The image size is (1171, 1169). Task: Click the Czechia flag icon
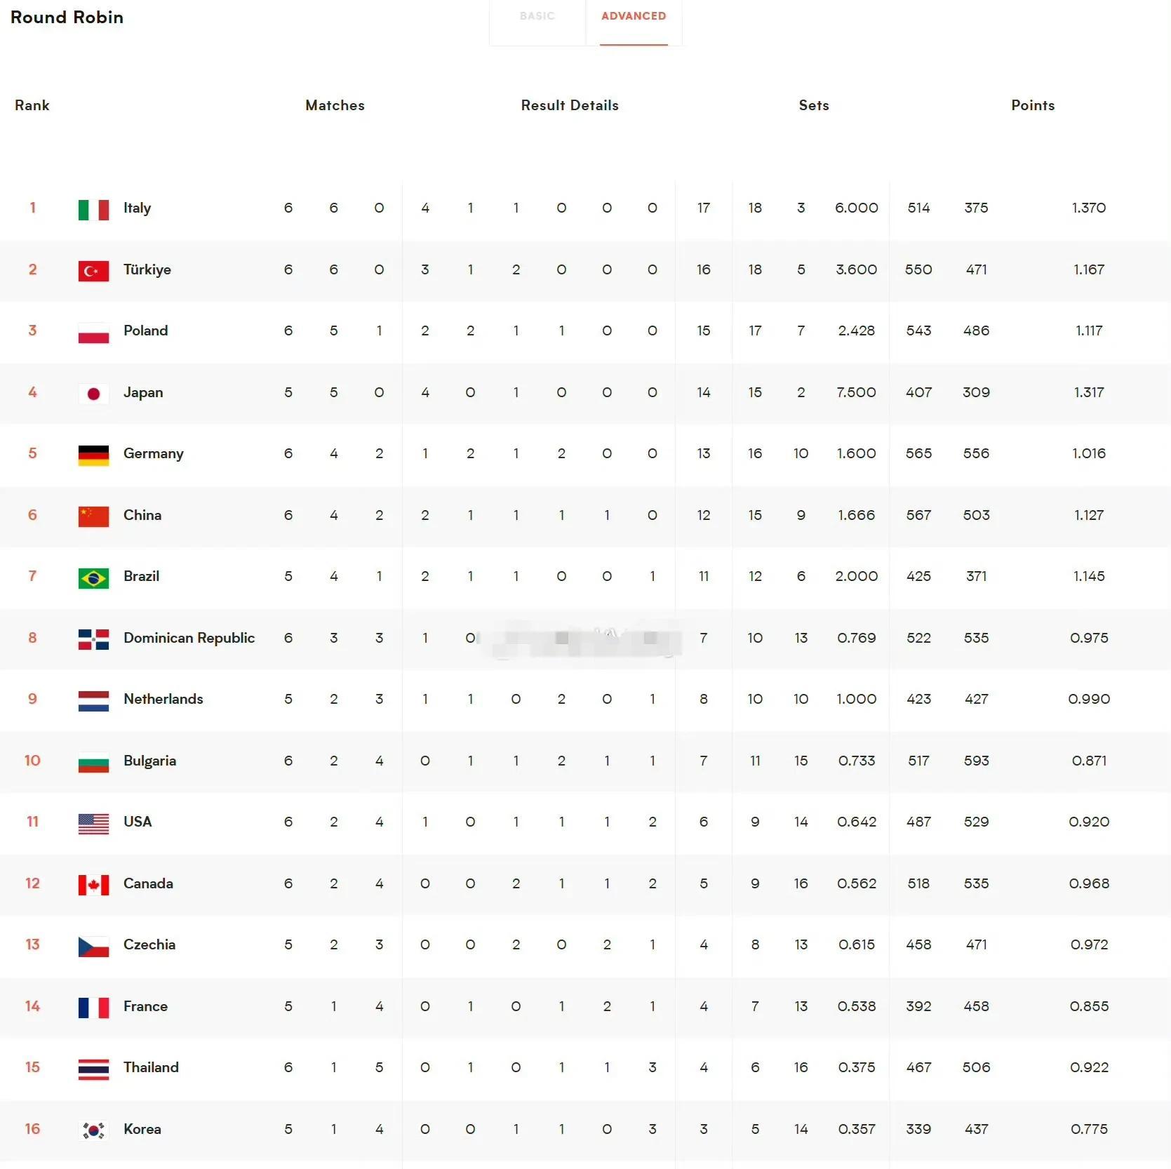(93, 947)
